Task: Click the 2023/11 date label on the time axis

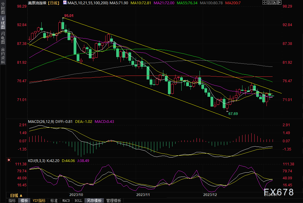Action: [x=143, y=195]
